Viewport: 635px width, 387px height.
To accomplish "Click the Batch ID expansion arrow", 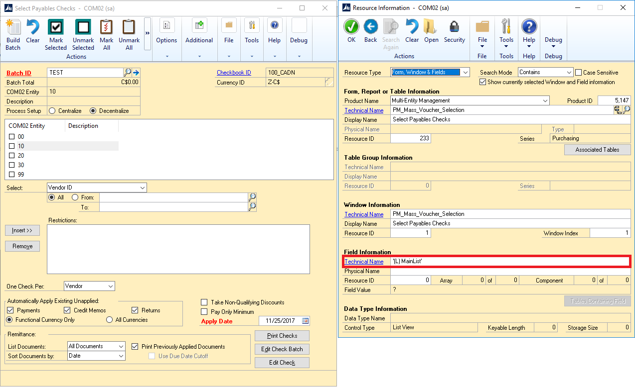I will (x=136, y=73).
